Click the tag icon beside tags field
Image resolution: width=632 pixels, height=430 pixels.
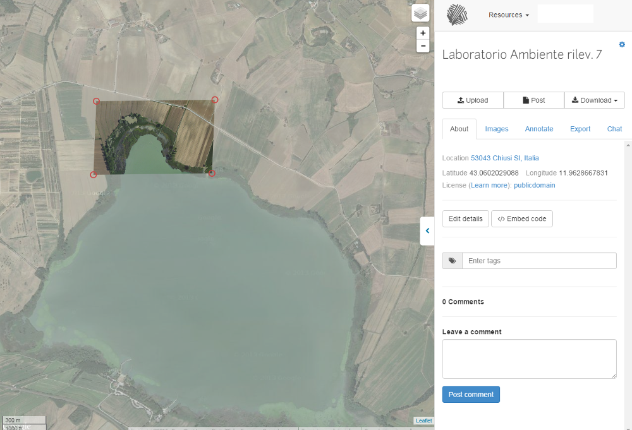point(453,261)
